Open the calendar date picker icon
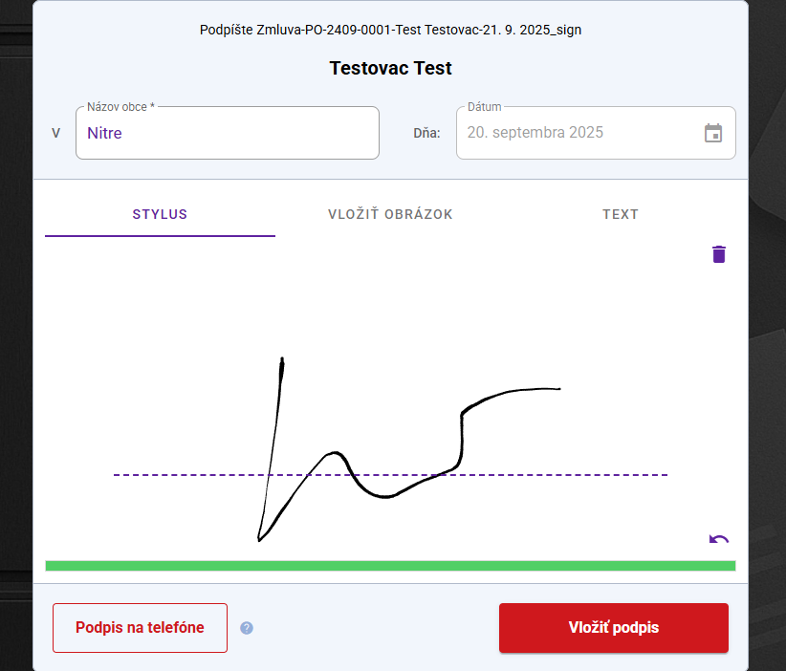Viewport: 786px width, 671px height. pyautogui.click(x=713, y=133)
